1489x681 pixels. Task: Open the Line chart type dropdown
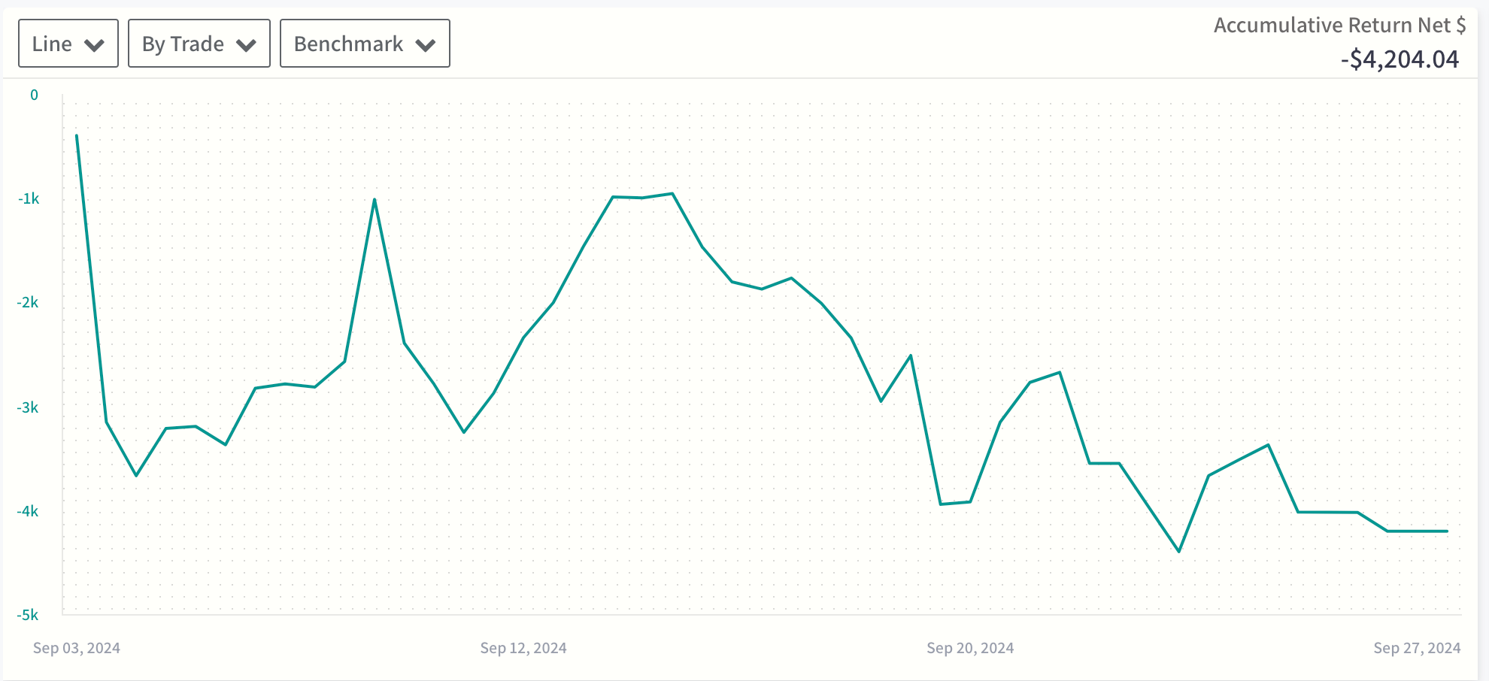pos(68,44)
